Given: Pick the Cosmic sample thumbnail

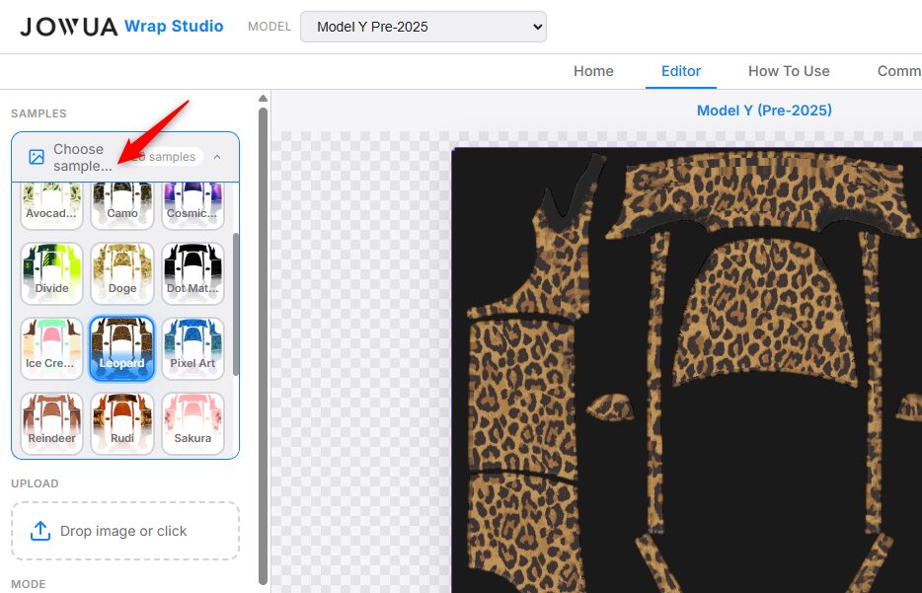Looking at the screenshot, I should tap(192, 203).
